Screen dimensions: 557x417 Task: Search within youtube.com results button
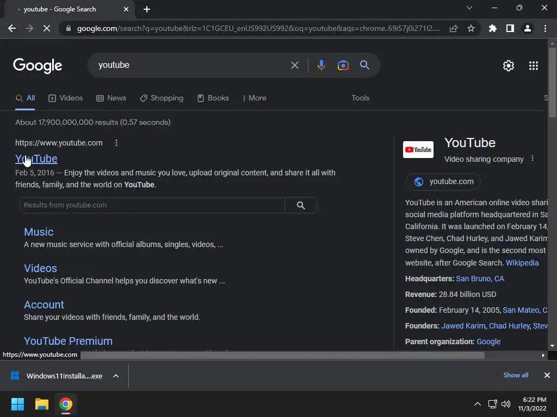(x=301, y=205)
